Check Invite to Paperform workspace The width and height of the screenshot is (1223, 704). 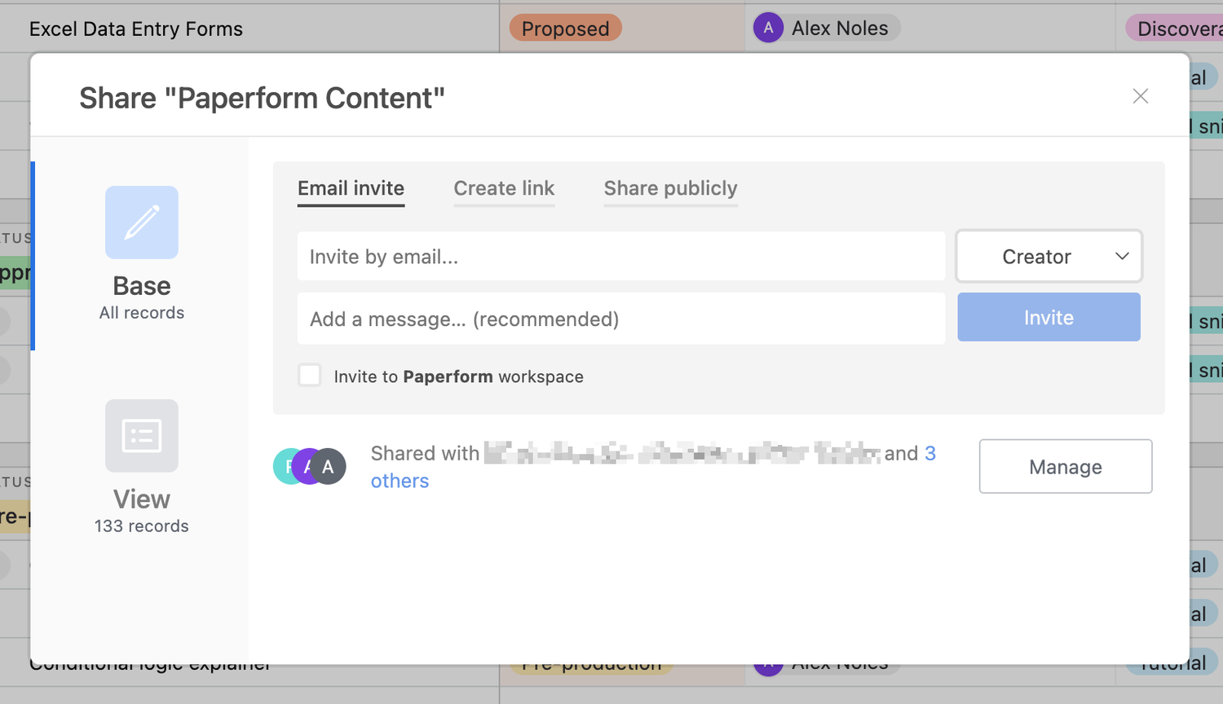point(310,376)
